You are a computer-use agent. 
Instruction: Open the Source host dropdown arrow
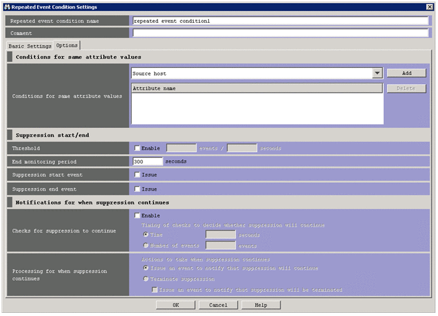pos(377,74)
